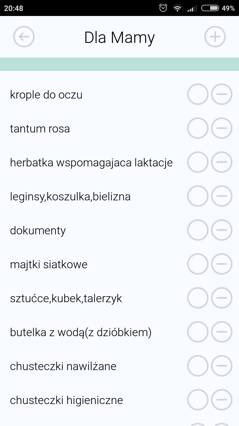Tap the 'chusteczki higieniczne' item label
Viewport: 239px width, 426px height.
click(66, 400)
